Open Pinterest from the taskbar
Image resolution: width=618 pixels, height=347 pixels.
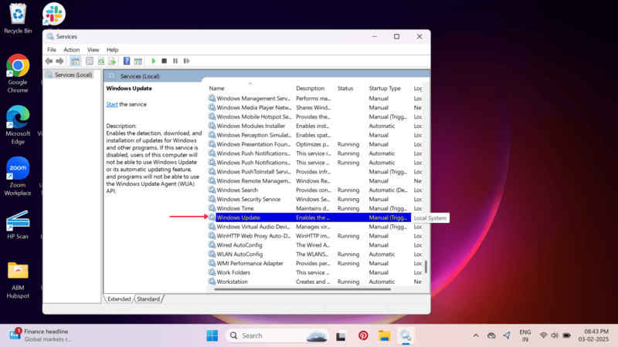363,335
